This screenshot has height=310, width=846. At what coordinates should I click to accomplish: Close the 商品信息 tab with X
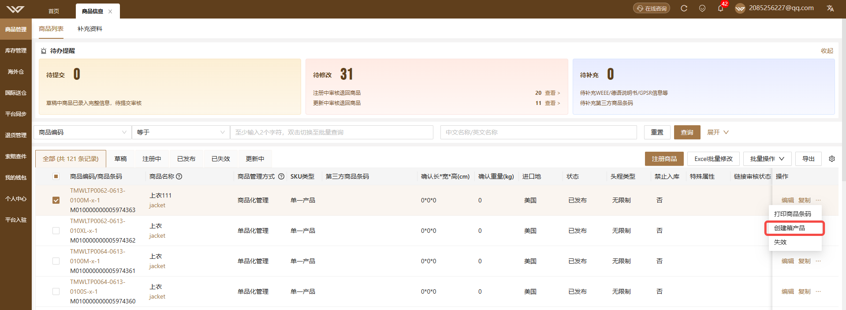(x=110, y=11)
